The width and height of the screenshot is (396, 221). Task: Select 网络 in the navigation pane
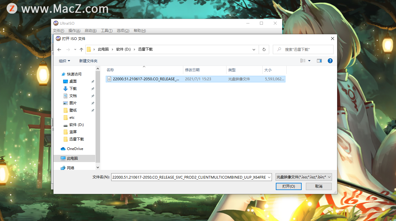(70, 168)
